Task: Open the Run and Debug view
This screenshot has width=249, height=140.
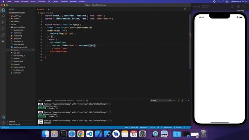Action: click(3, 29)
